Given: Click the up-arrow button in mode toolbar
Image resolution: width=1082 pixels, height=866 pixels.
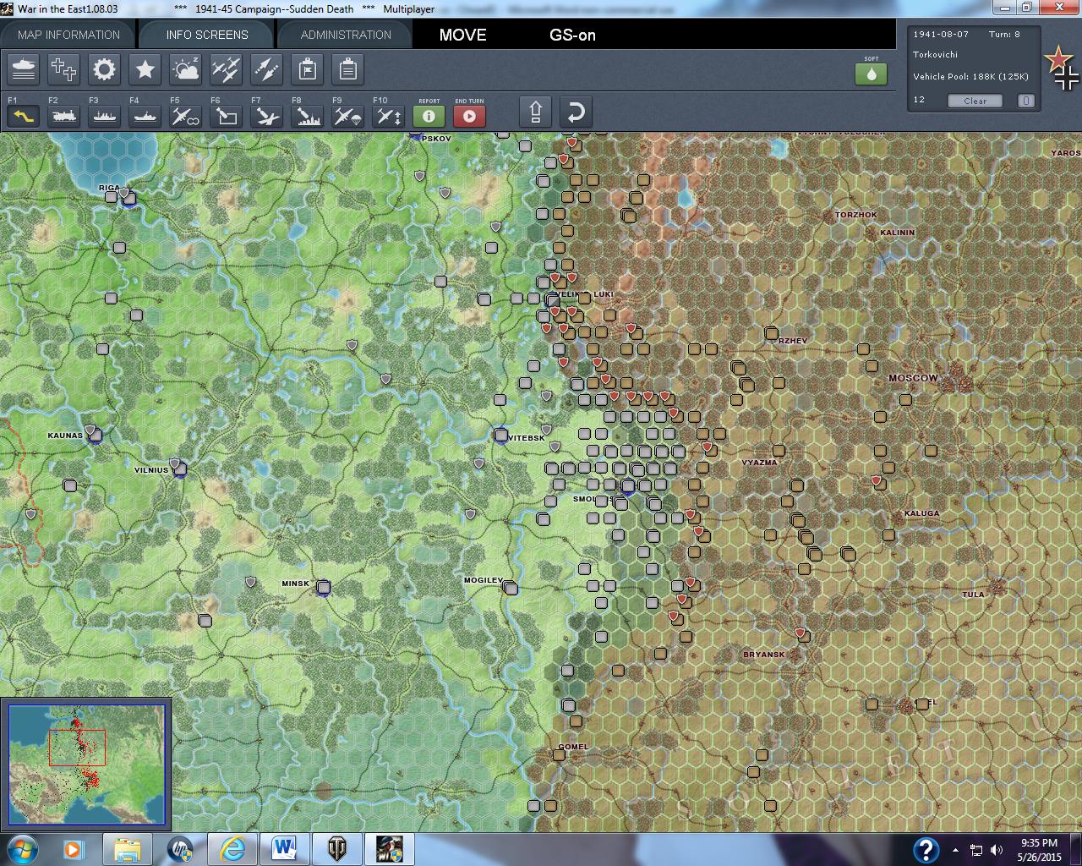Looking at the screenshot, I should pos(536,112).
